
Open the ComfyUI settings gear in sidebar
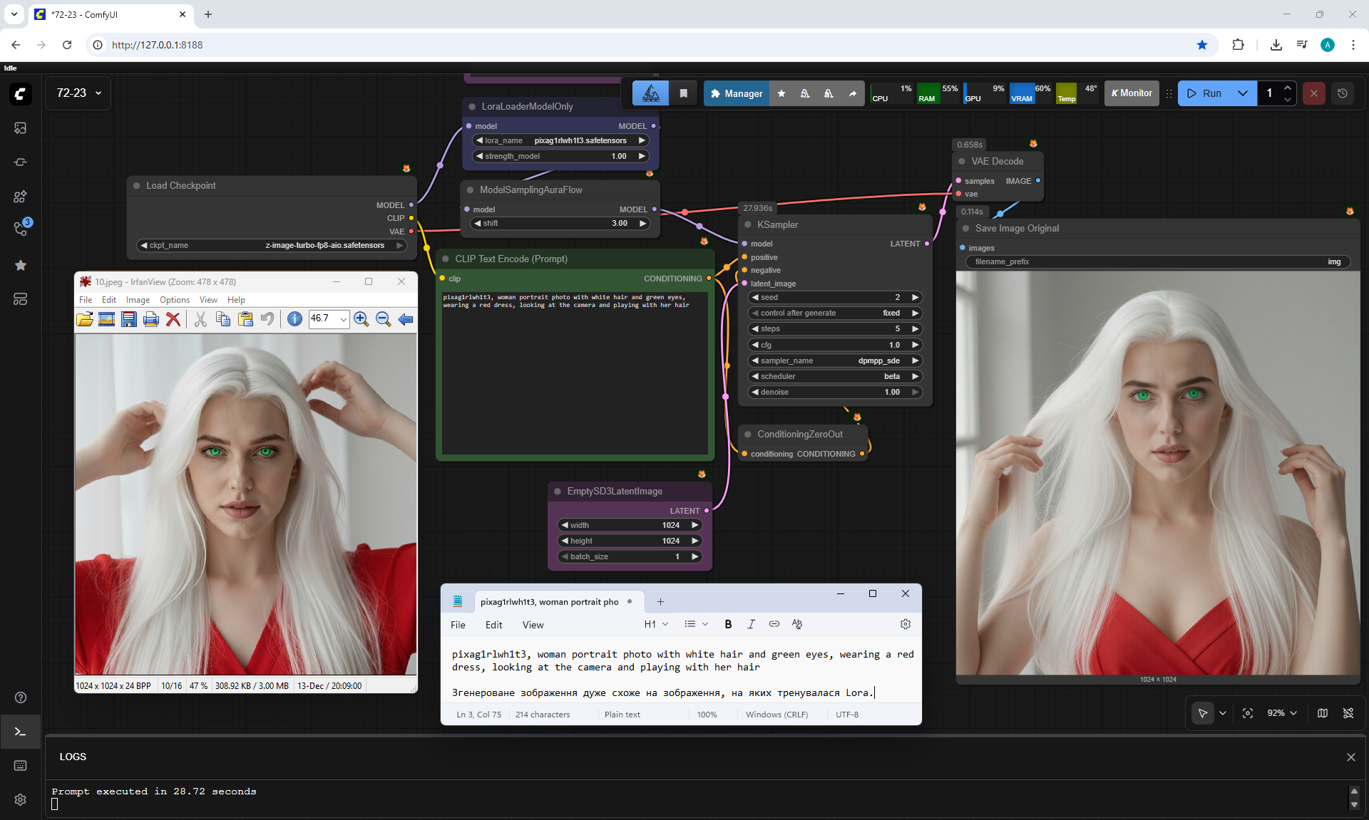point(20,799)
